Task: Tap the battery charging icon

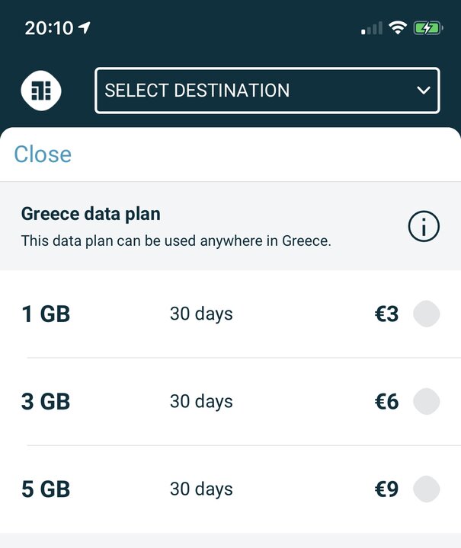Action: (428, 28)
